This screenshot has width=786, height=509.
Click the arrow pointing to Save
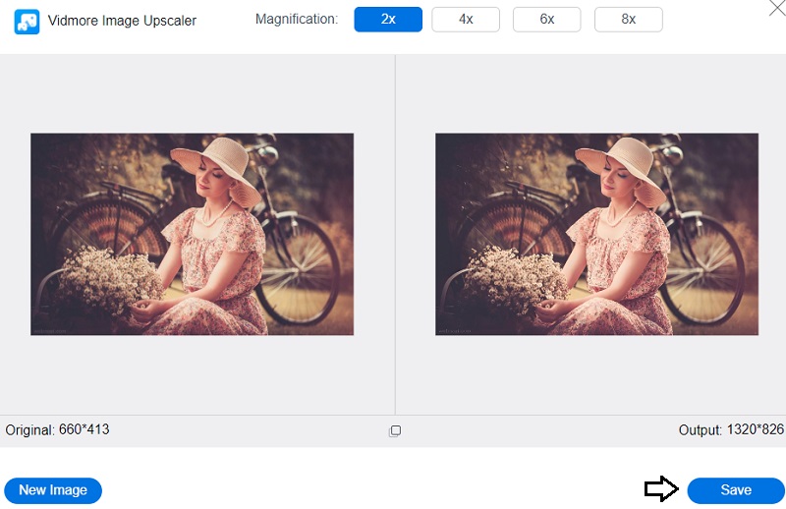click(x=661, y=489)
